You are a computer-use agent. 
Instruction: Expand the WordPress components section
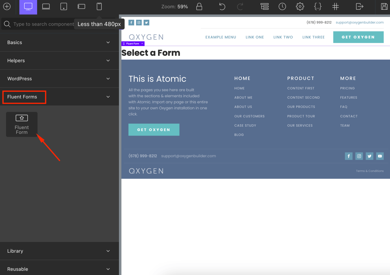pos(59,79)
